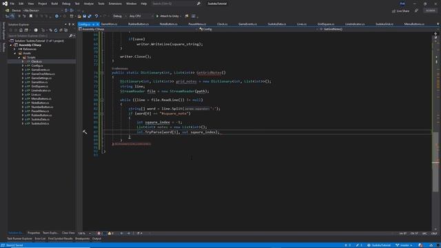Click the Undo arrow in the toolbar

(96, 17)
